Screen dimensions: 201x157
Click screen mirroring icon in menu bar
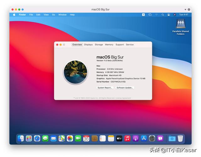click(x=150, y=15)
